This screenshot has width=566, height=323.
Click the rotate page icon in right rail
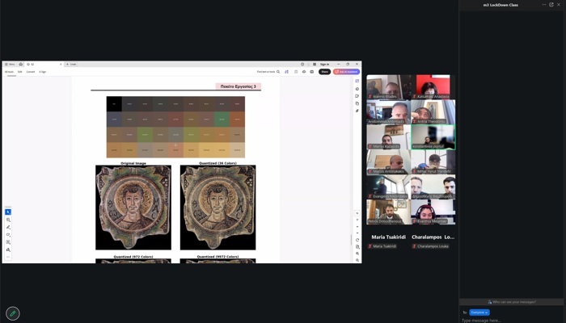(357, 240)
